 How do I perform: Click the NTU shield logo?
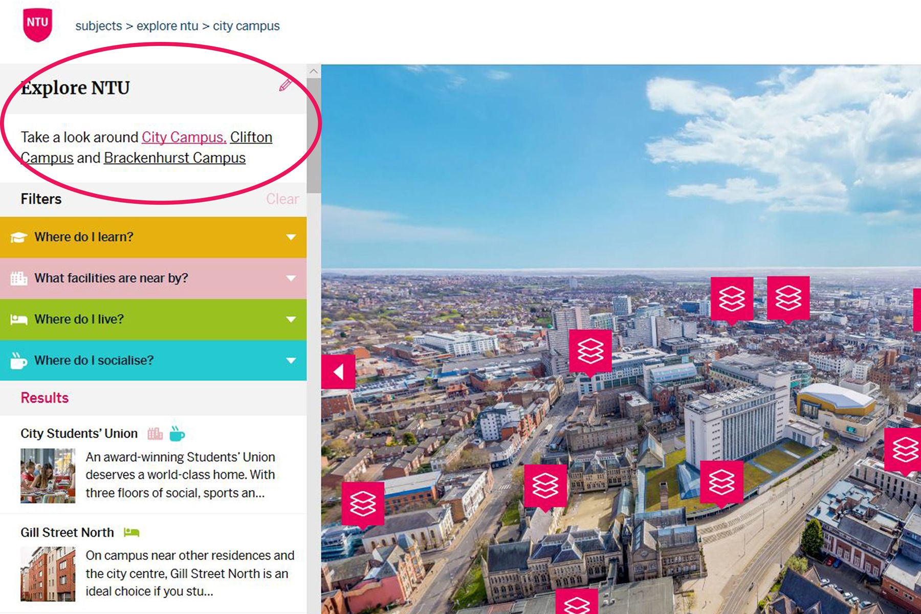37,24
